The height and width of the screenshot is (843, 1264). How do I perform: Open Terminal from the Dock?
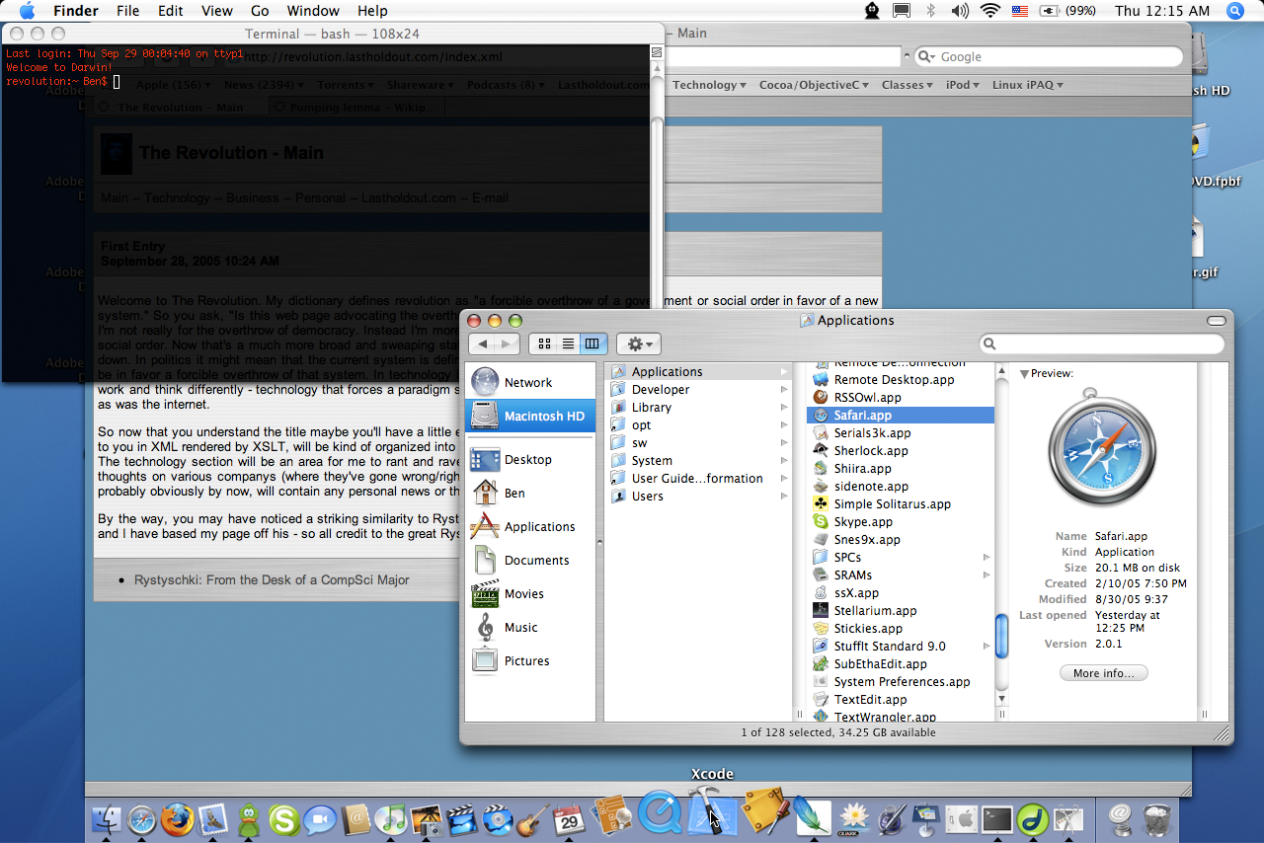click(997, 818)
